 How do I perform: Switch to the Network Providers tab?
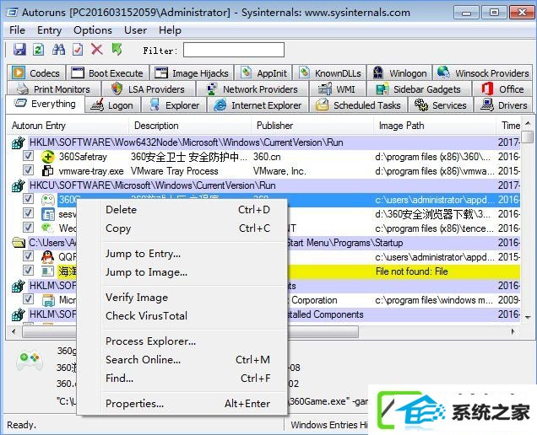tap(252, 89)
